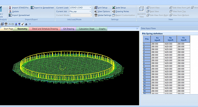The height and width of the screenshot is (107, 198).
Task: Select pile row header 1
Action: (x=147, y=44)
